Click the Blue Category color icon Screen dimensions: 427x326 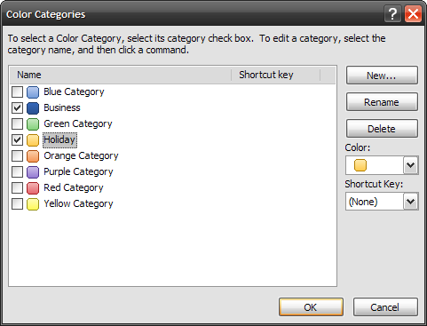coord(33,92)
